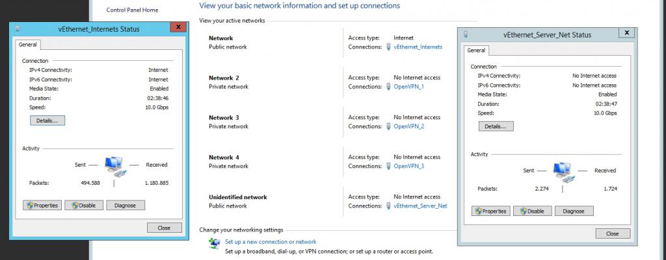Click the Set up new connection icon

pyautogui.click(x=215, y=242)
